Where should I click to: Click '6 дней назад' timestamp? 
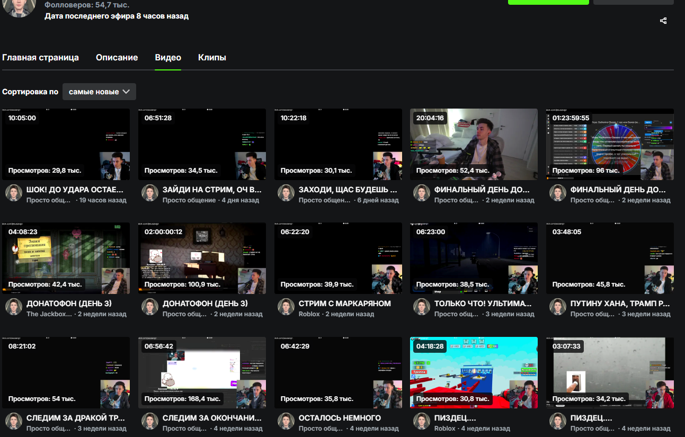coord(378,200)
